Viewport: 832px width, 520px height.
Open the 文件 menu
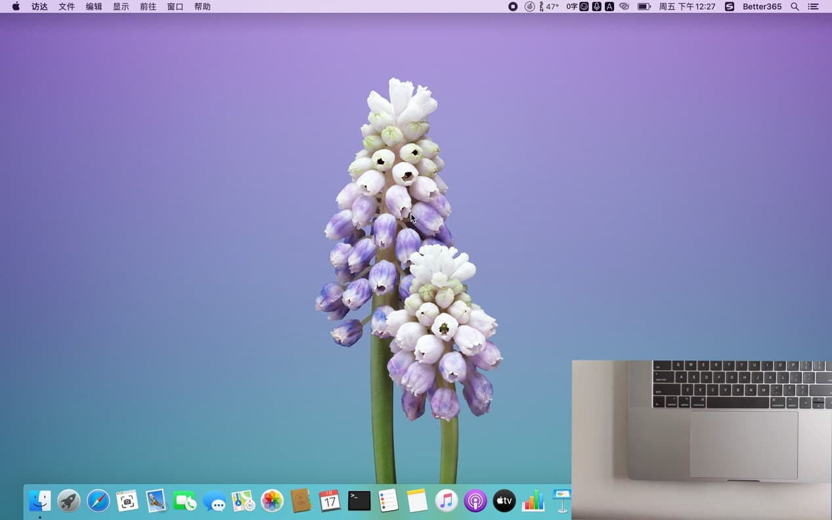point(67,7)
